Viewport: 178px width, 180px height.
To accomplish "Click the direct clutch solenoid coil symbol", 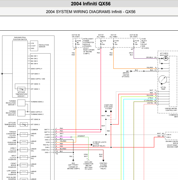I will (24, 150).
